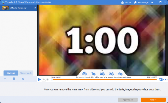Open the title bar dropdown menu arrow

(x=152, y=2)
